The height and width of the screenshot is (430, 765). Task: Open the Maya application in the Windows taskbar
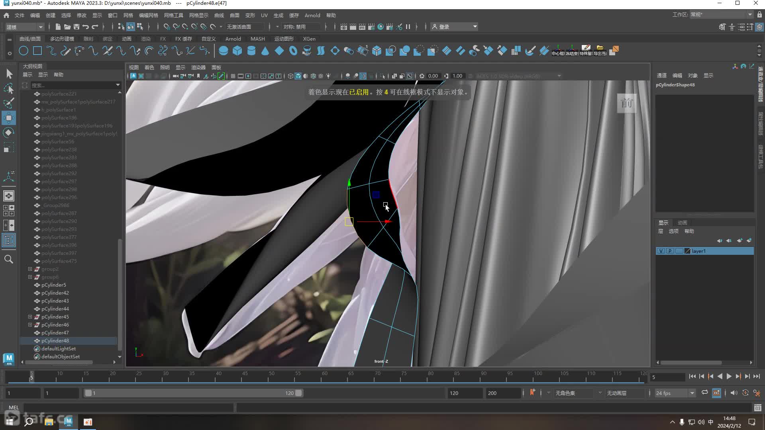69,422
